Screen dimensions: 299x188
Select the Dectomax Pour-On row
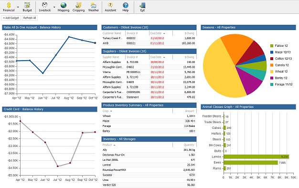click(149, 155)
